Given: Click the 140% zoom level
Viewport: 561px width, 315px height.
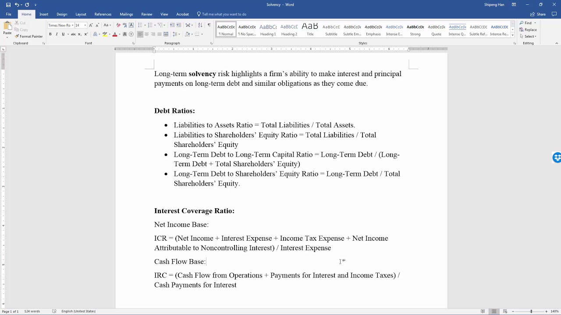Looking at the screenshot, I should [x=554, y=311].
